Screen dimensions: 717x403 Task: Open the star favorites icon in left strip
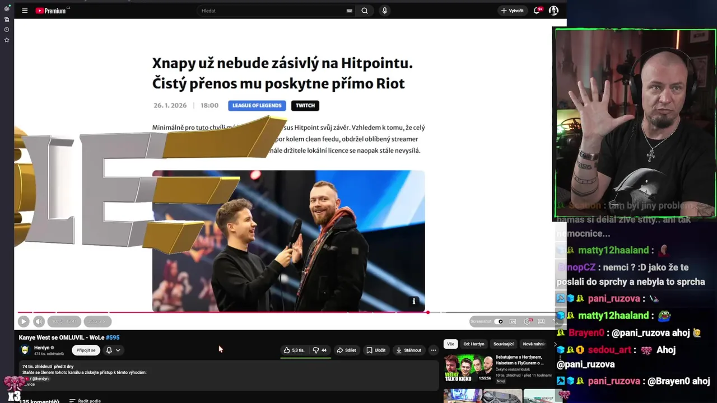[7, 40]
